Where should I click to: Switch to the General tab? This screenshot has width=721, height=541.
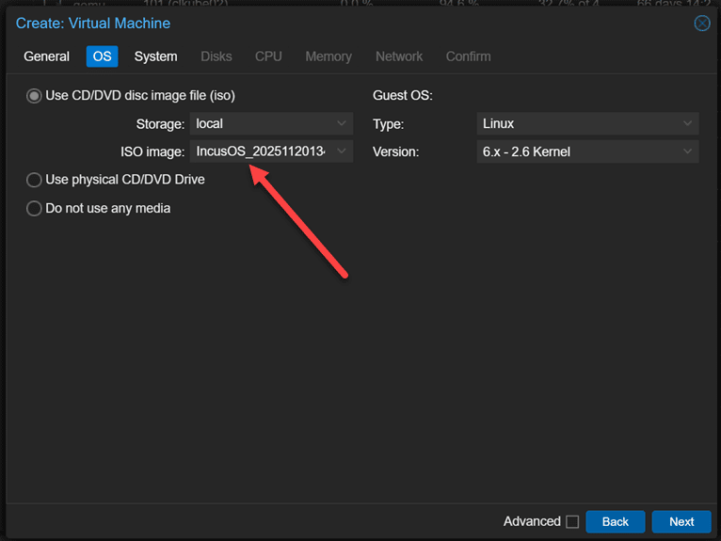(x=46, y=56)
